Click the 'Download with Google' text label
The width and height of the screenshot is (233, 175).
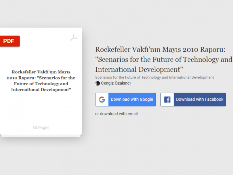click(x=132, y=99)
